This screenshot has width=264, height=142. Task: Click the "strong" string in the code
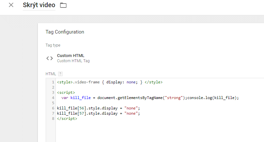point(174,98)
